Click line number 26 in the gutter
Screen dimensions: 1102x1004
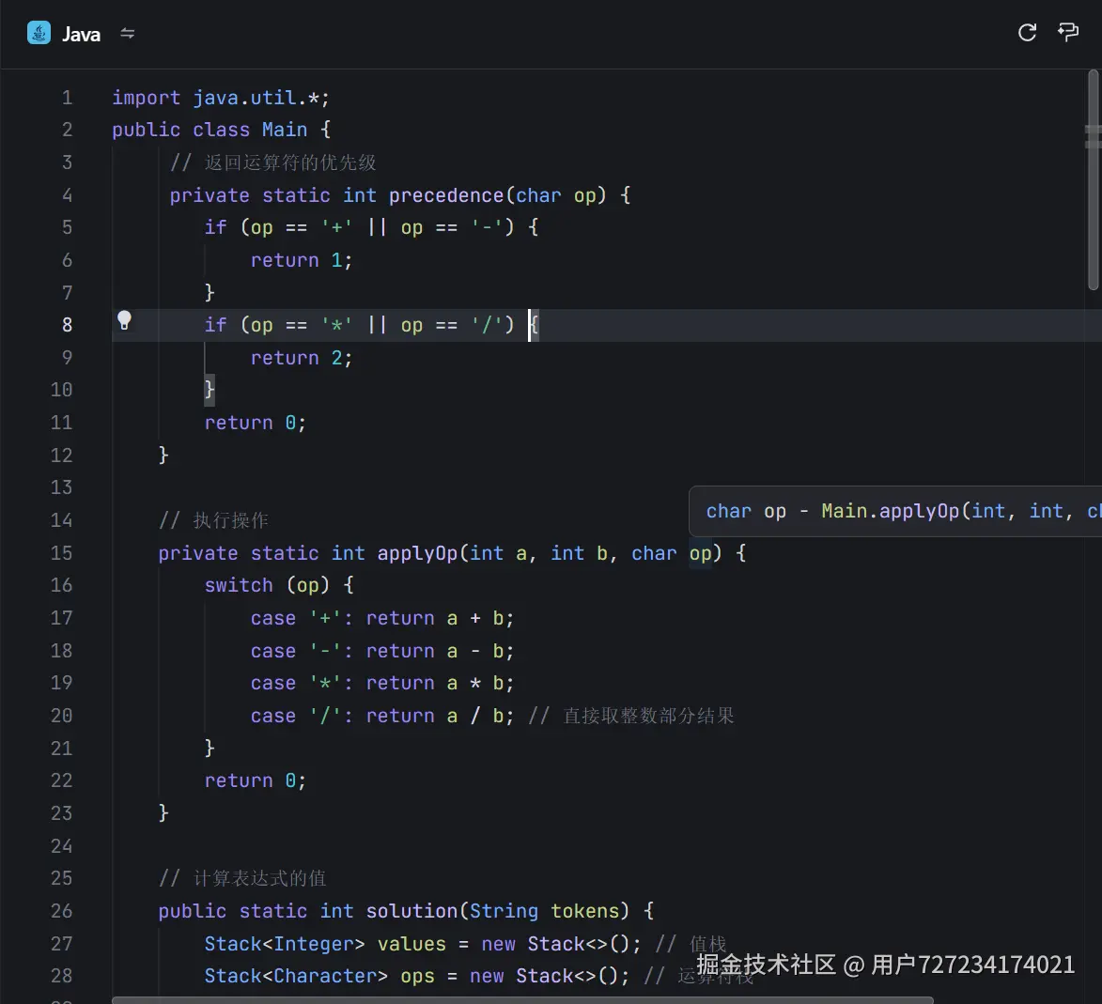(x=61, y=911)
